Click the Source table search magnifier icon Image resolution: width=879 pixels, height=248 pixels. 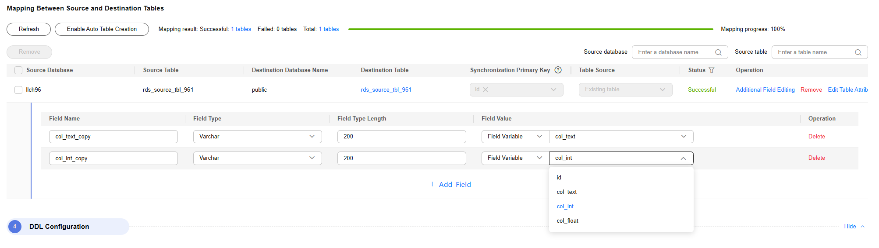click(858, 52)
